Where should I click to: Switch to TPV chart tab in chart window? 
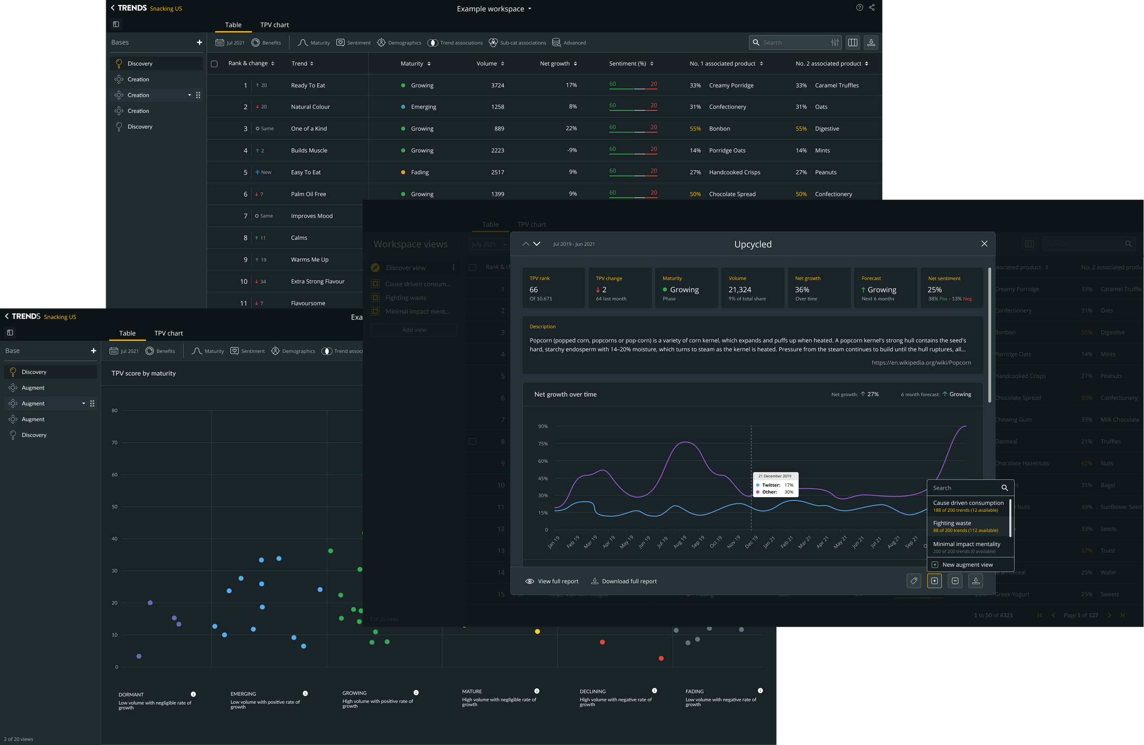coord(169,333)
